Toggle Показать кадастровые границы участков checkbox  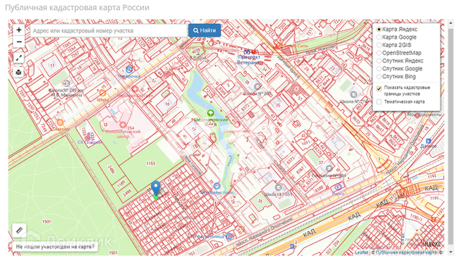coord(379,88)
